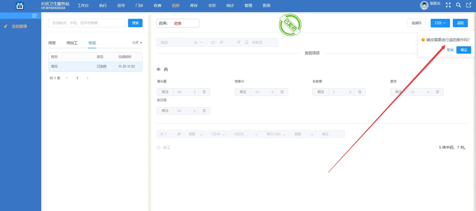Focus the patient search input field
The width and height of the screenshot is (476, 211).
pyautogui.click(x=87, y=23)
